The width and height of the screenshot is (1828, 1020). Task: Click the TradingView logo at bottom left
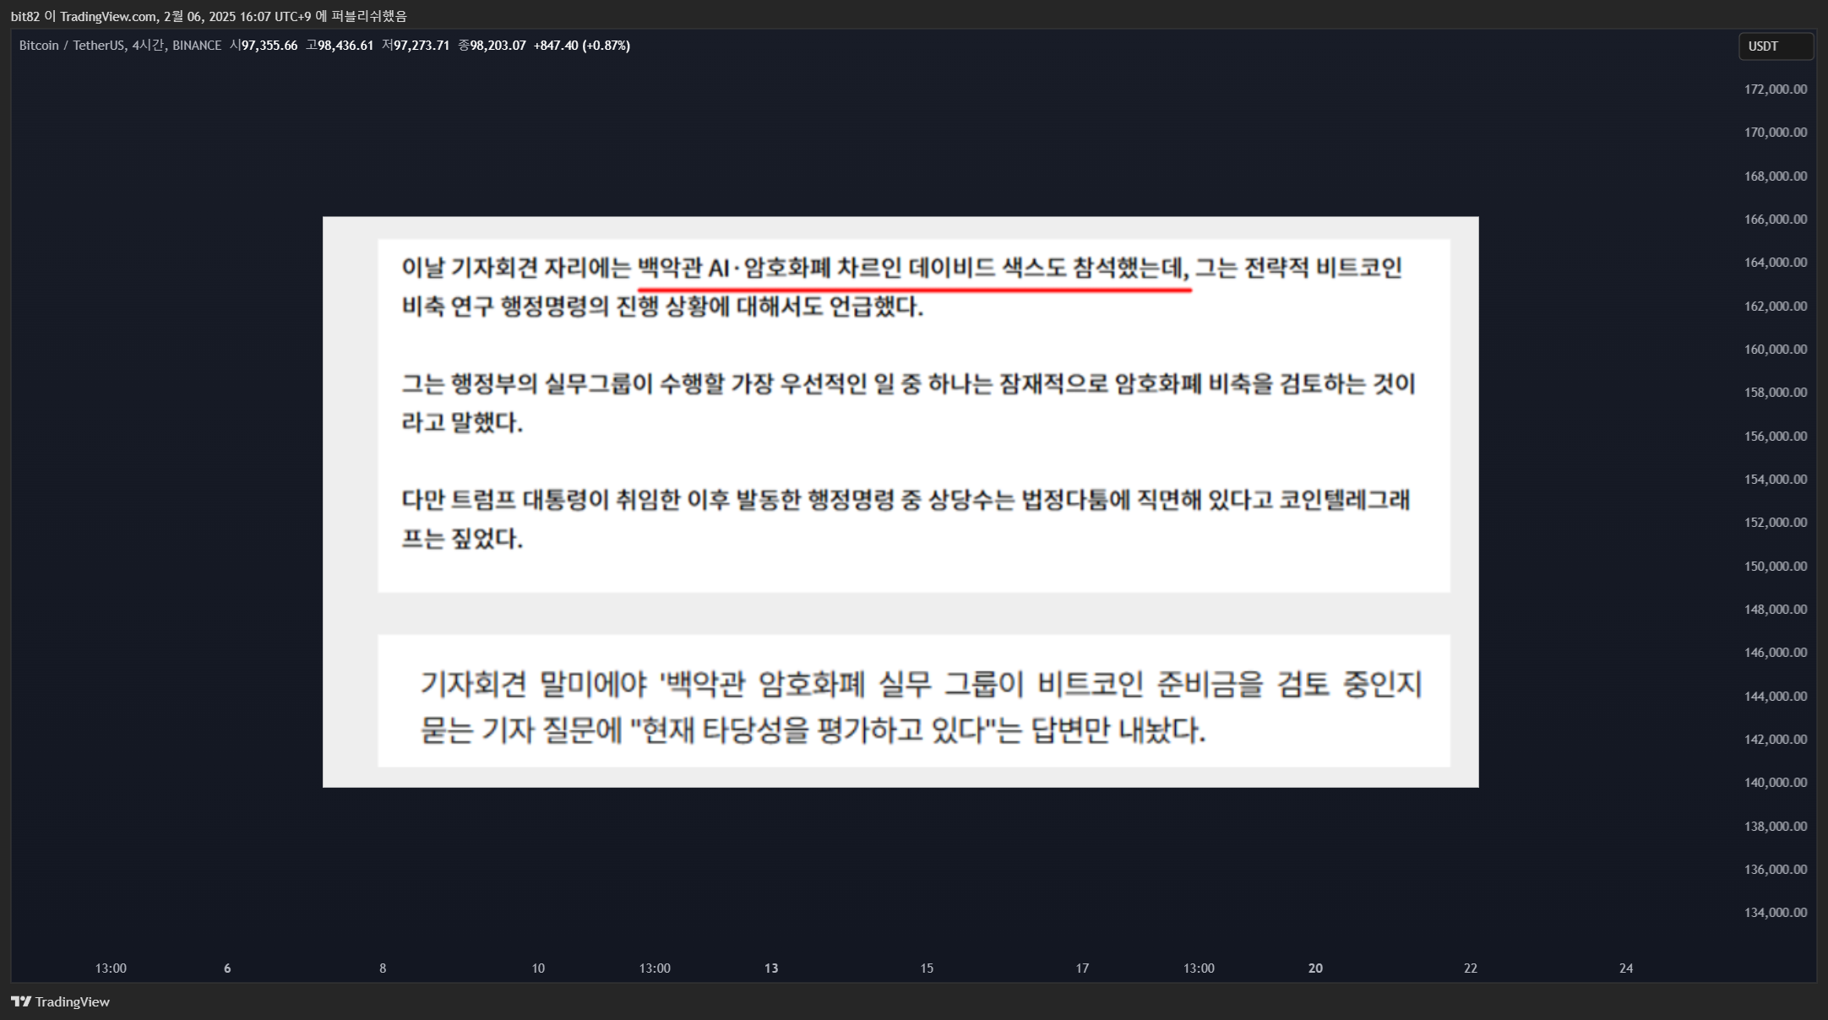60,1001
